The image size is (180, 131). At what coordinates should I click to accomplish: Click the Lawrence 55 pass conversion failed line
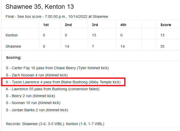52,89
